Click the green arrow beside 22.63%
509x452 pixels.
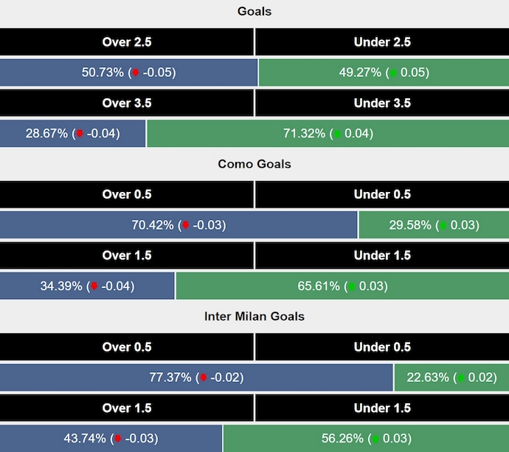tap(461, 377)
